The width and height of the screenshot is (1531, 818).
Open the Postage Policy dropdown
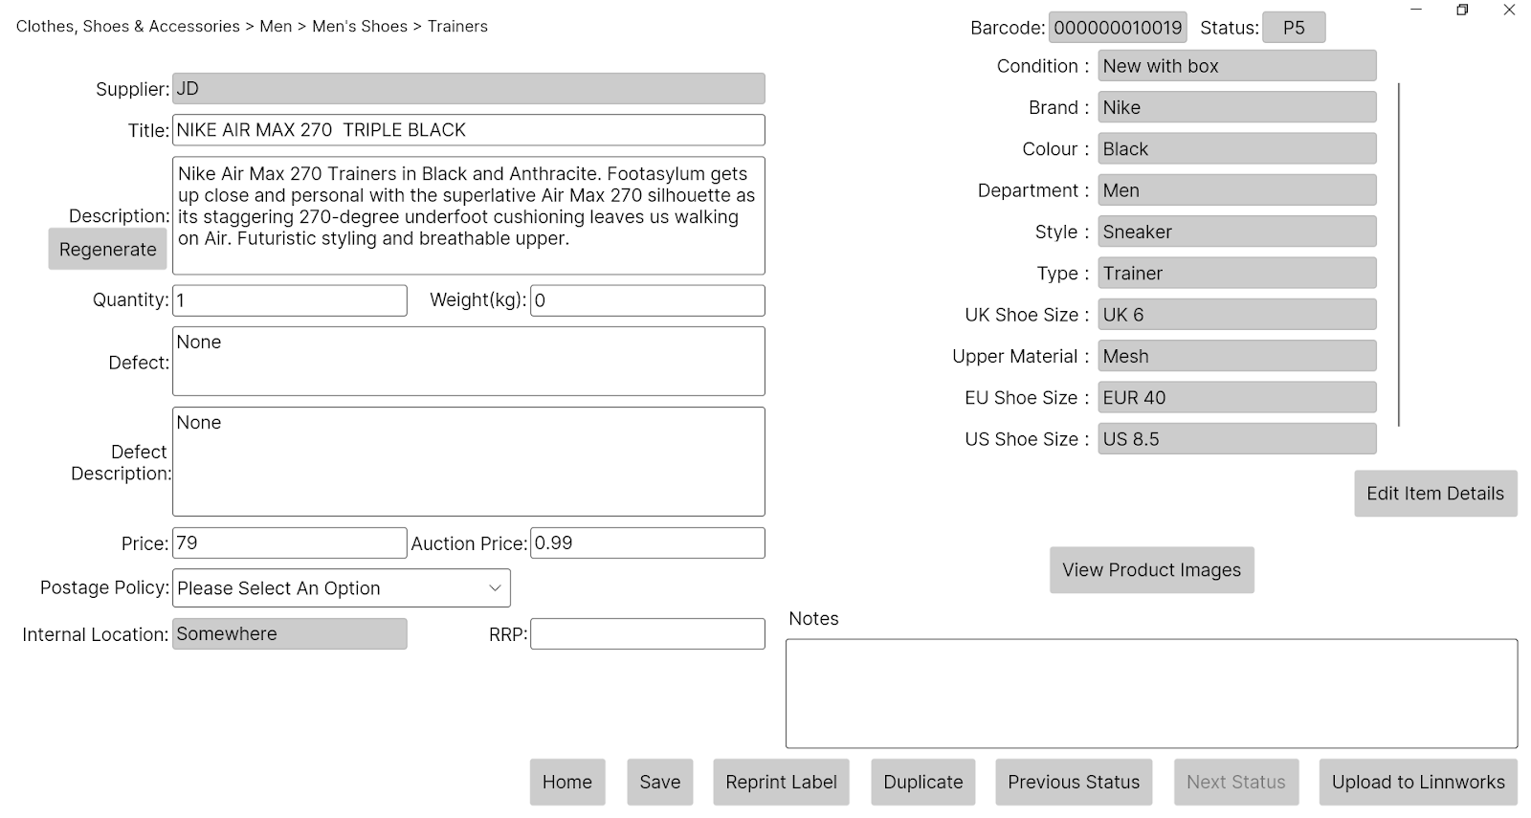click(x=341, y=588)
